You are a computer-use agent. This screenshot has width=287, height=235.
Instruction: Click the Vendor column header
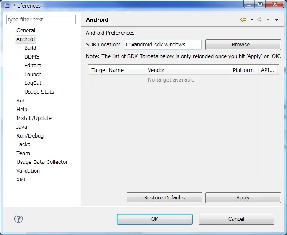(x=188, y=70)
